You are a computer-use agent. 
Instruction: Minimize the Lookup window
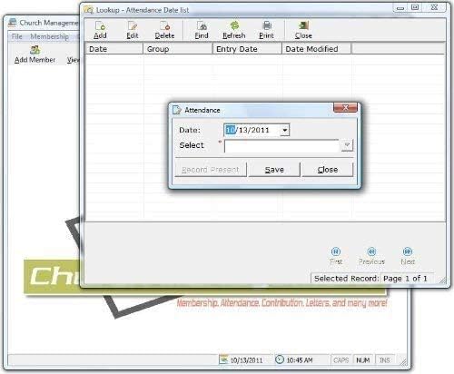[400, 7]
